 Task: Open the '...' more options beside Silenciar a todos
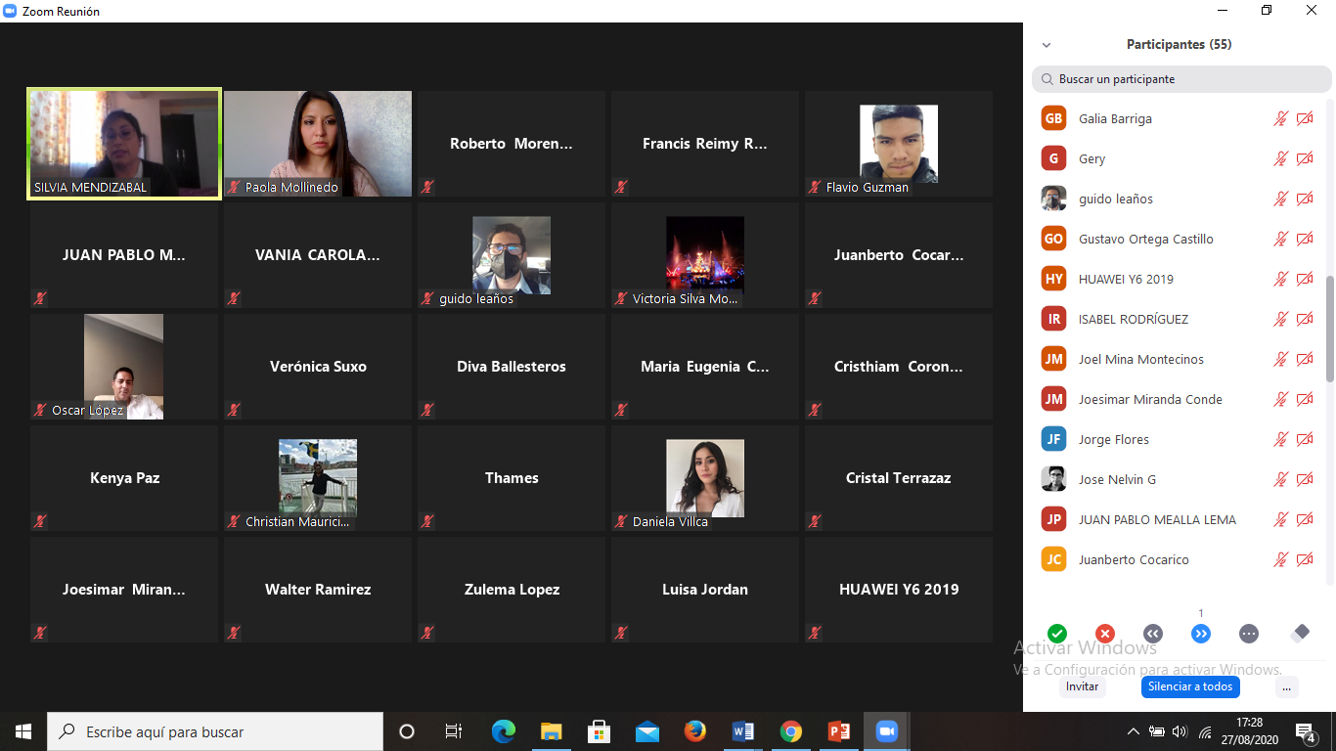click(x=1286, y=686)
